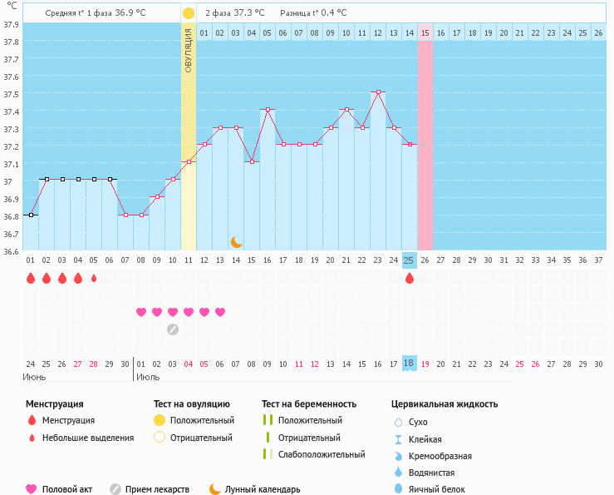
Task: Click the yellow ovulation circle in header
Action: coord(189,13)
